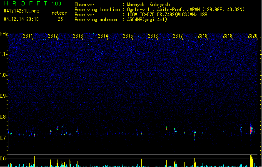Click the 2314 time marker
The width and height of the screenshot is (262, 167).
pos(103,35)
